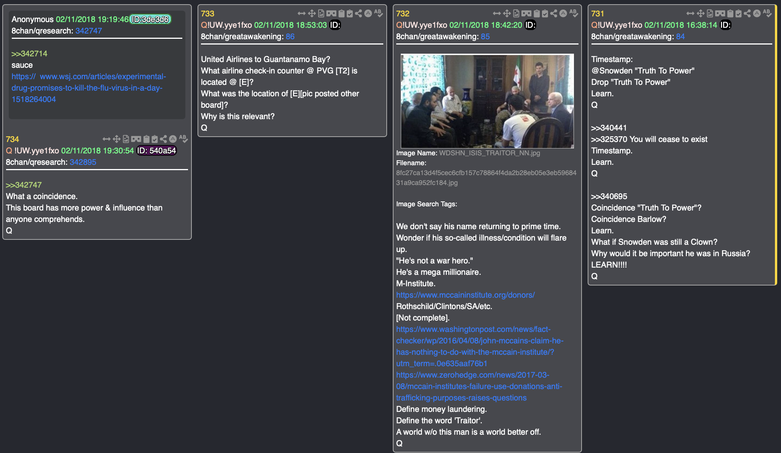Click the AB spellcheck icon on post 732
Screen dimensions: 781x453
pyautogui.click(x=573, y=13)
